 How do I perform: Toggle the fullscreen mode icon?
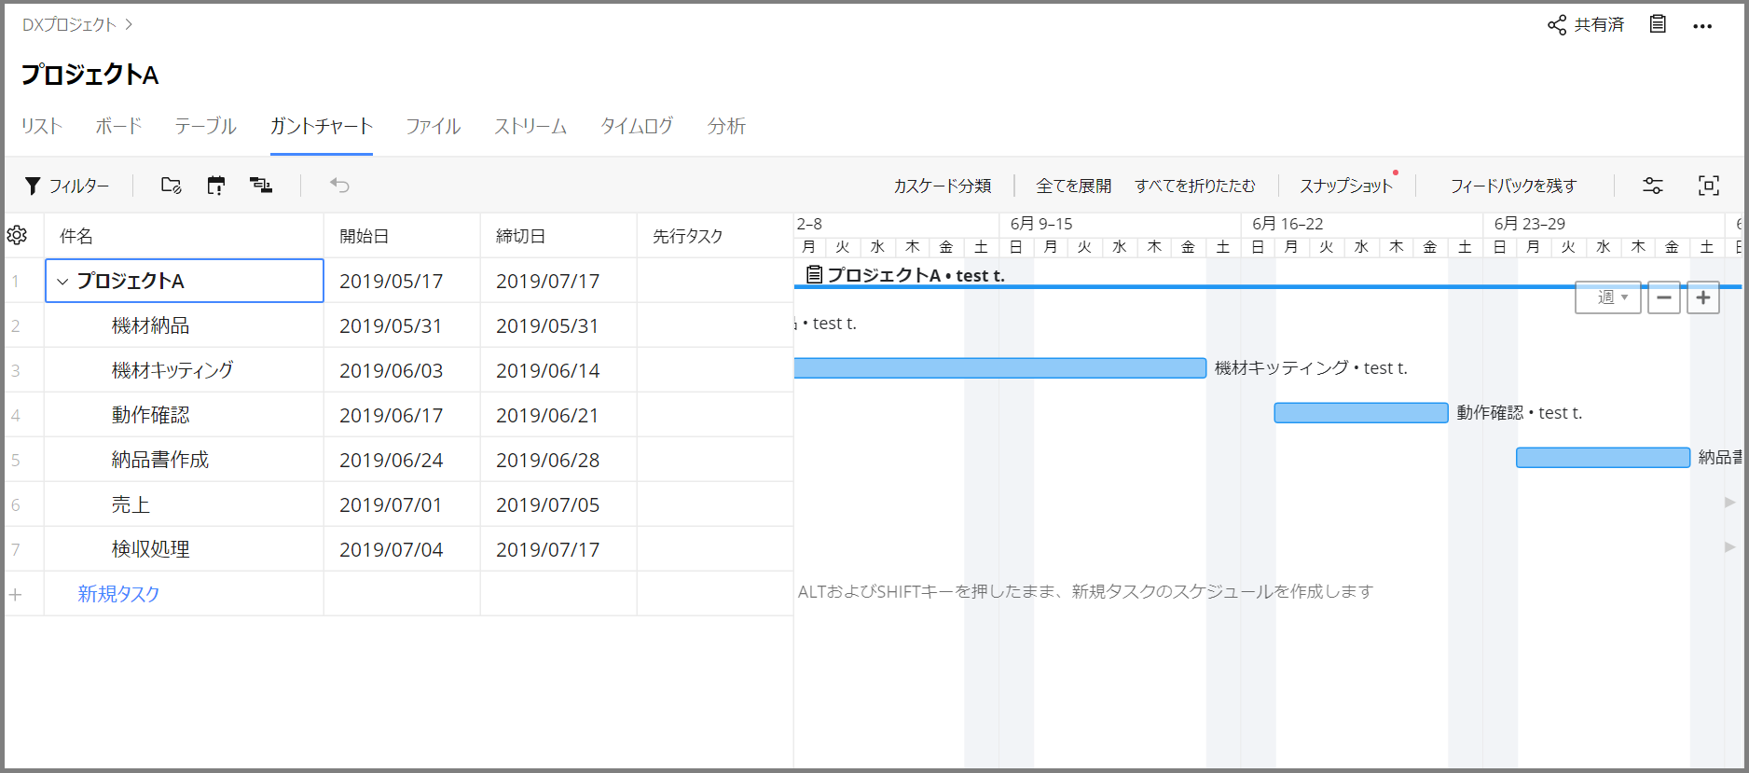pos(1709,186)
